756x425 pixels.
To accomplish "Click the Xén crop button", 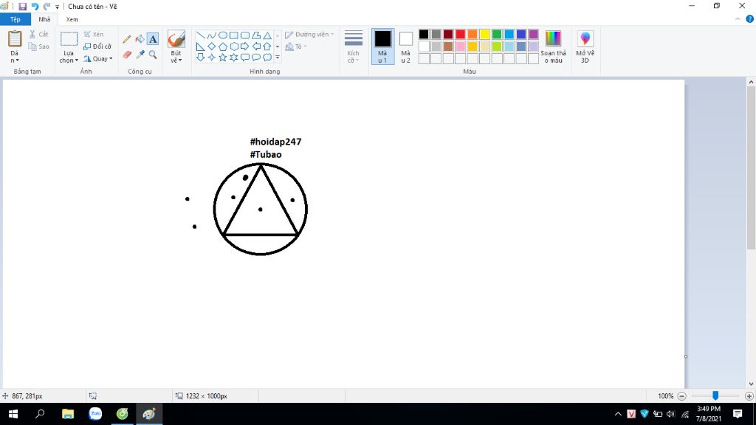I will click(x=94, y=34).
